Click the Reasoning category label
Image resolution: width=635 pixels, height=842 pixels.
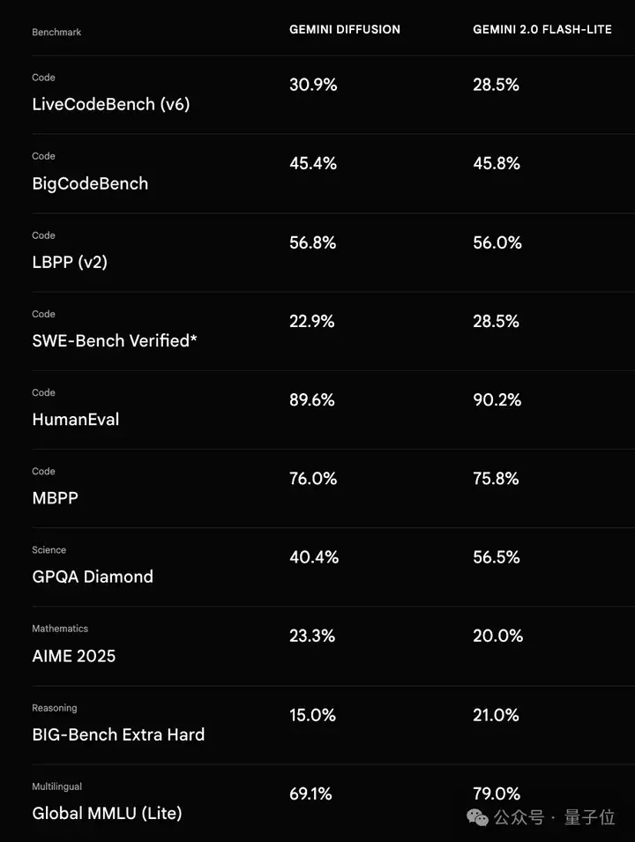tap(55, 708)
